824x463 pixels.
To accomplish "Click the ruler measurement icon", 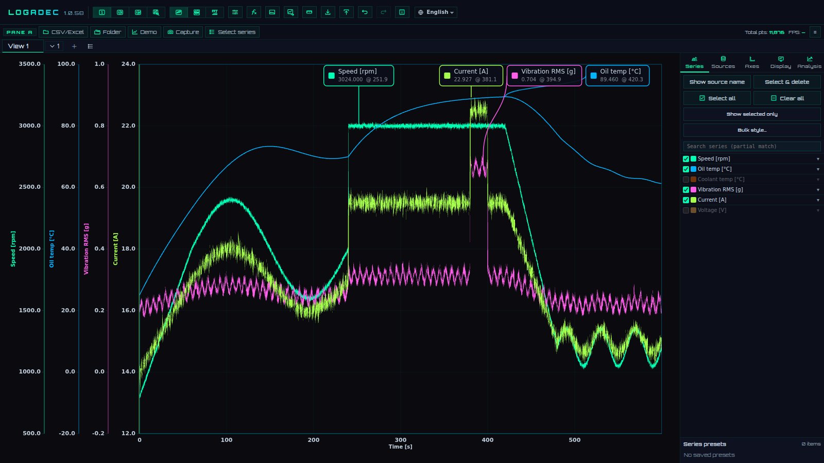I will click(x=309, y=12).
